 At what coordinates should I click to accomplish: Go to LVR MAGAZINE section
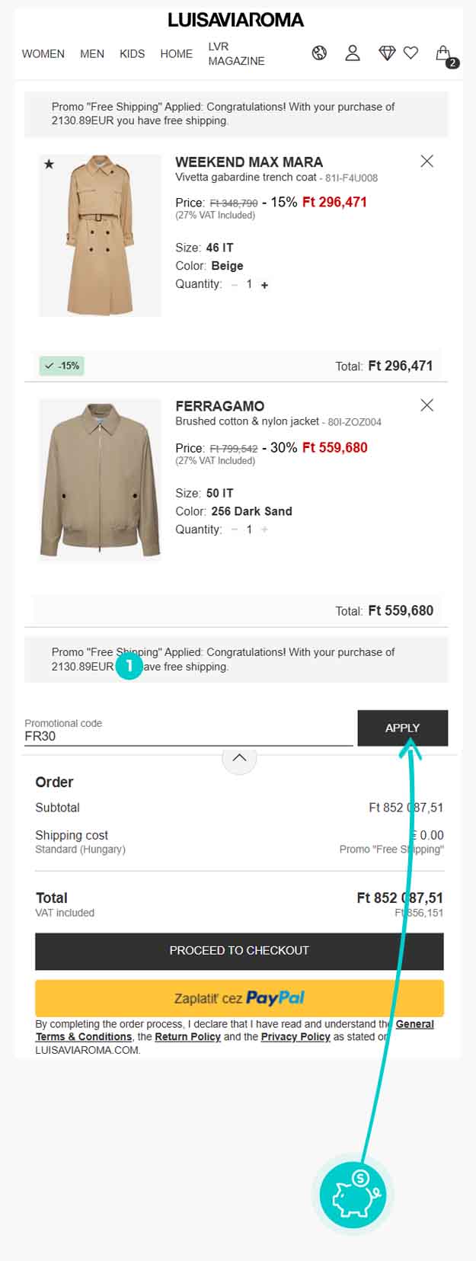tap(236, 53)
